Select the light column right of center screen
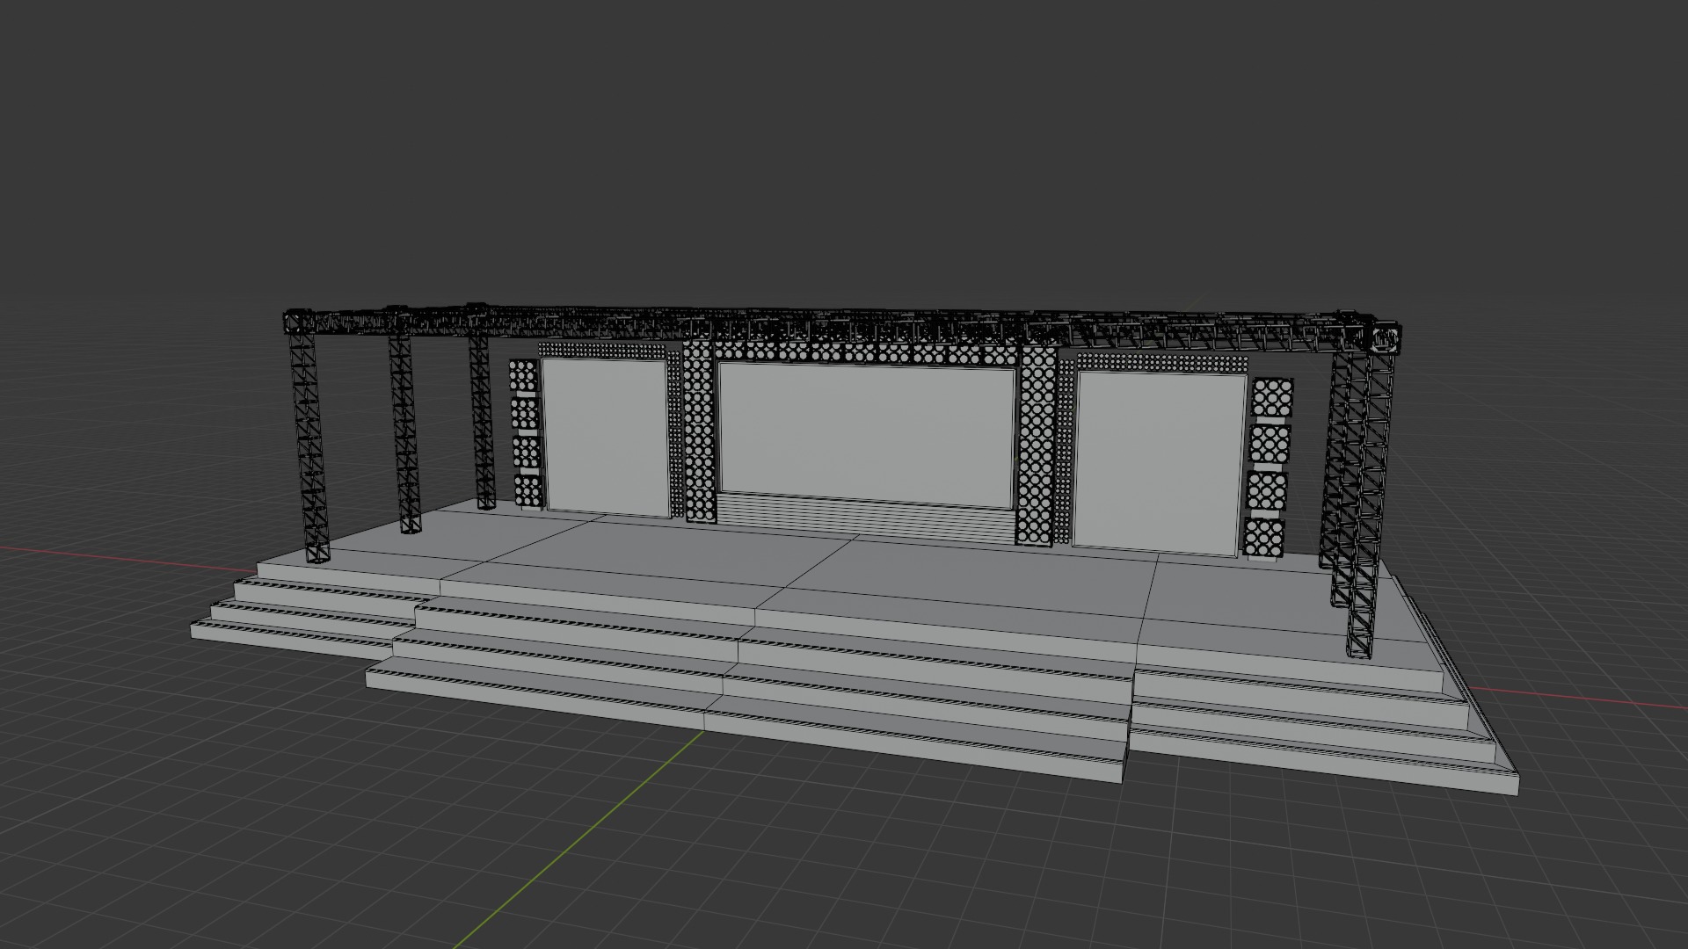The image size is (1688, 949). point(1037,446)
